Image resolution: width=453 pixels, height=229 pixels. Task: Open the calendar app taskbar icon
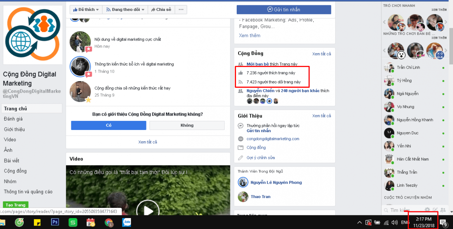(91, 222)
